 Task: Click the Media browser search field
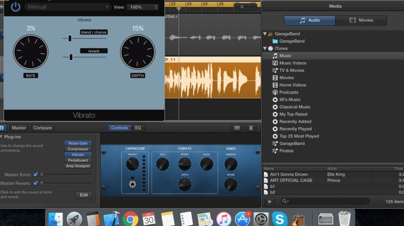(x=325, y=202)
